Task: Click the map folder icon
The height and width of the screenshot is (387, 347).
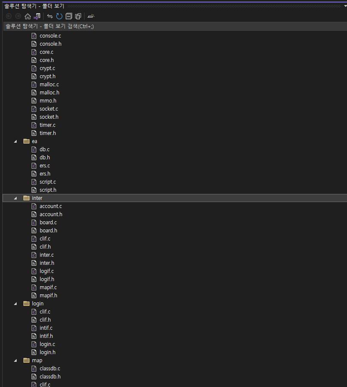Action: click(26, 361)
